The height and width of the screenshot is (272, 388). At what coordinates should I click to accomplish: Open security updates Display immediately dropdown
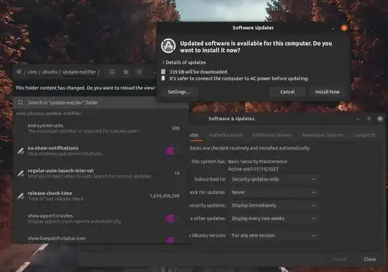point(274,205)
